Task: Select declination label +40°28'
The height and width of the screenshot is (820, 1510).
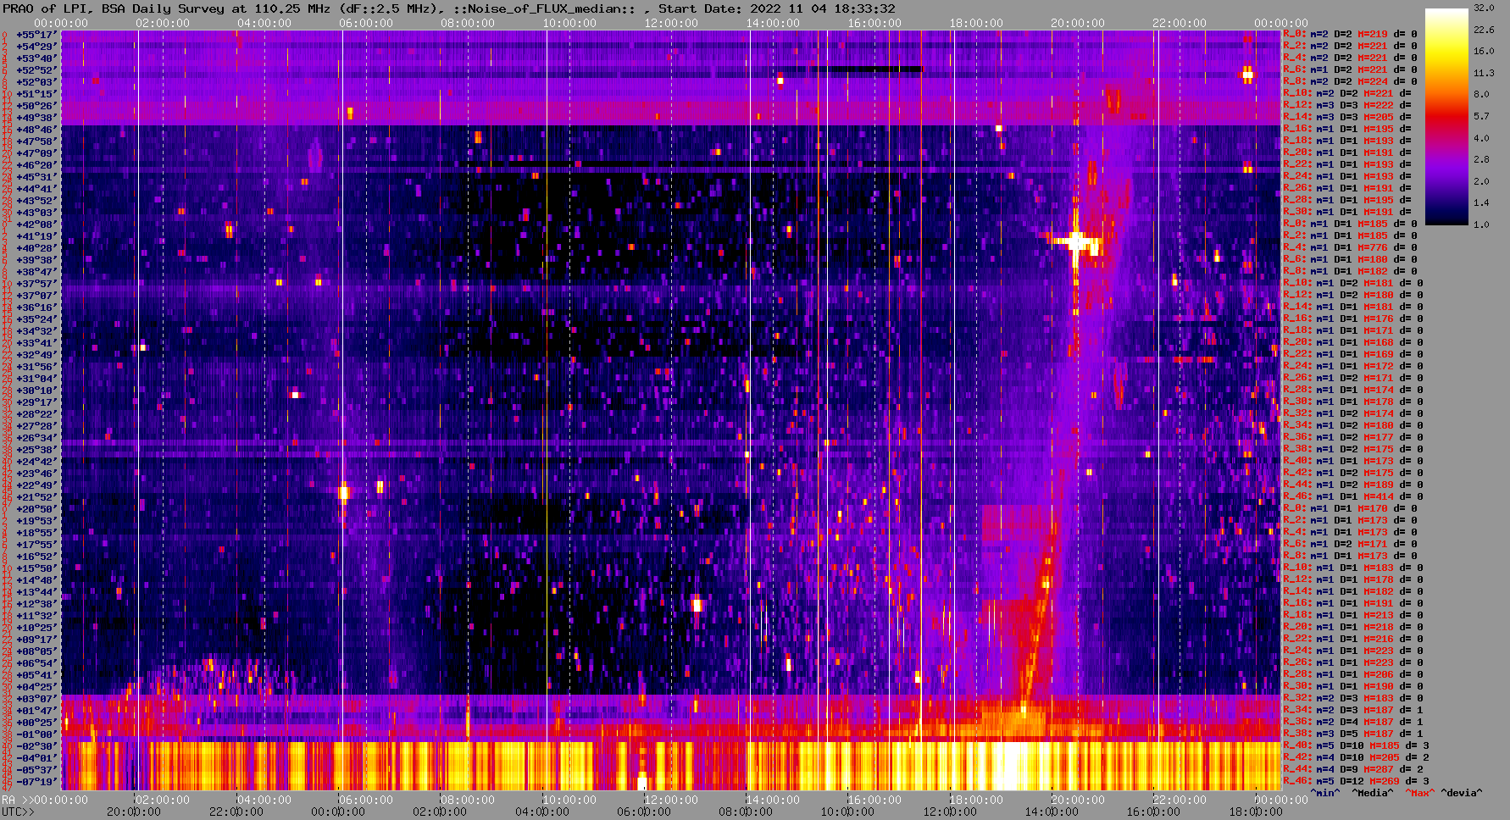Action: [36, 248]
